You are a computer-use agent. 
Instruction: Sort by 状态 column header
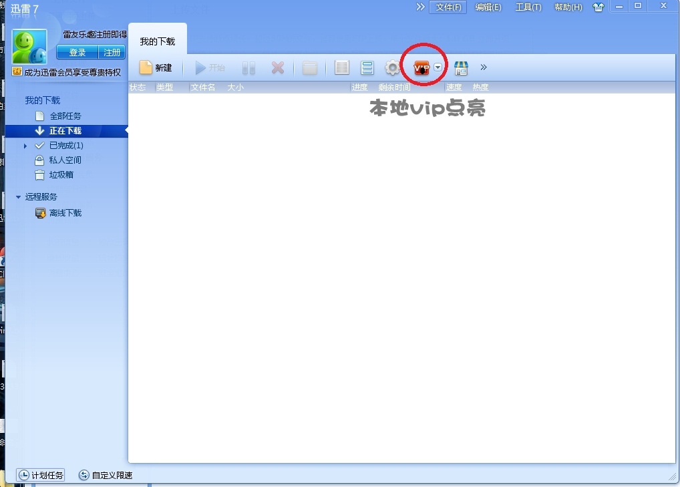[138, 88]
